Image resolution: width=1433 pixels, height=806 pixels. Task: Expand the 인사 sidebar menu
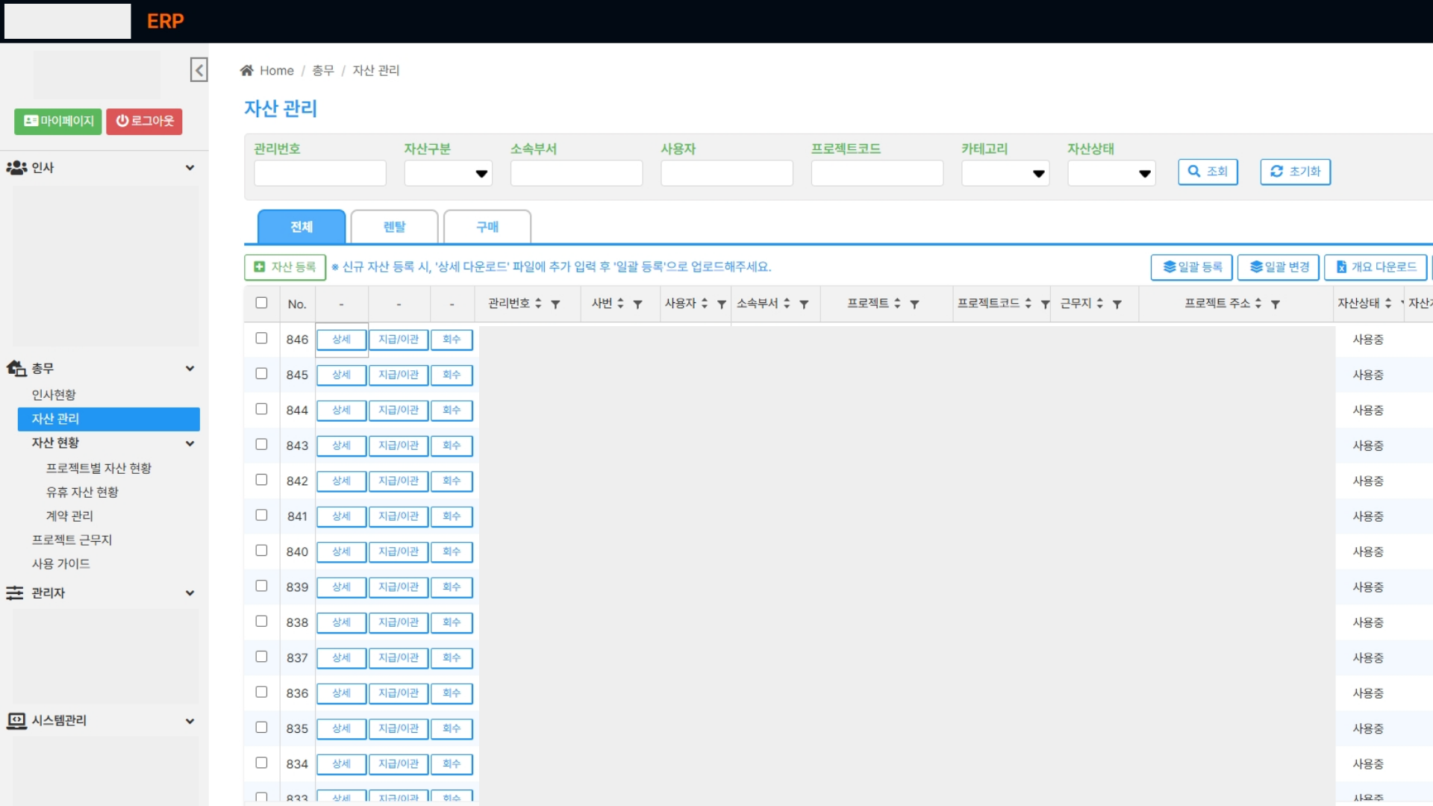101,168
